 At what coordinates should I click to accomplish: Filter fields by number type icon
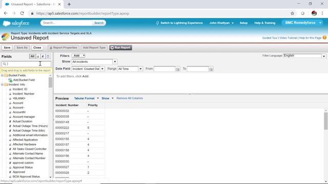coord(43,56)
